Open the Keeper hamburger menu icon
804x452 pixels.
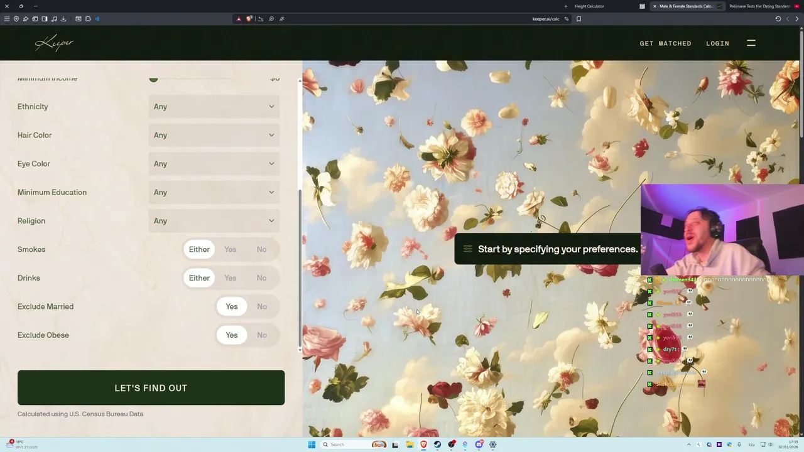tap(751, 43)
